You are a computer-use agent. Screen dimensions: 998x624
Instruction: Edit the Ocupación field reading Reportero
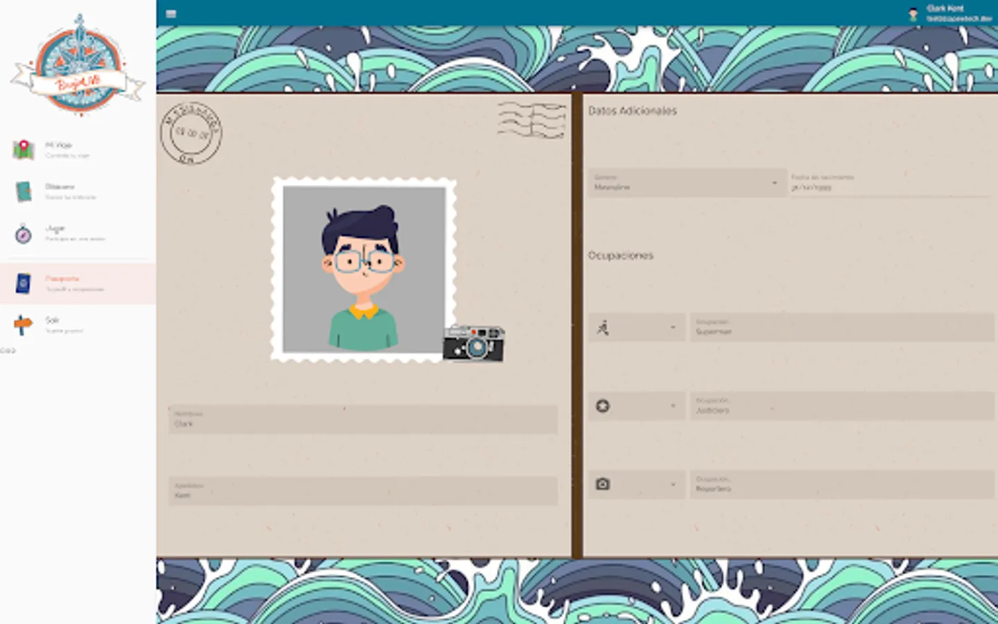842,485
